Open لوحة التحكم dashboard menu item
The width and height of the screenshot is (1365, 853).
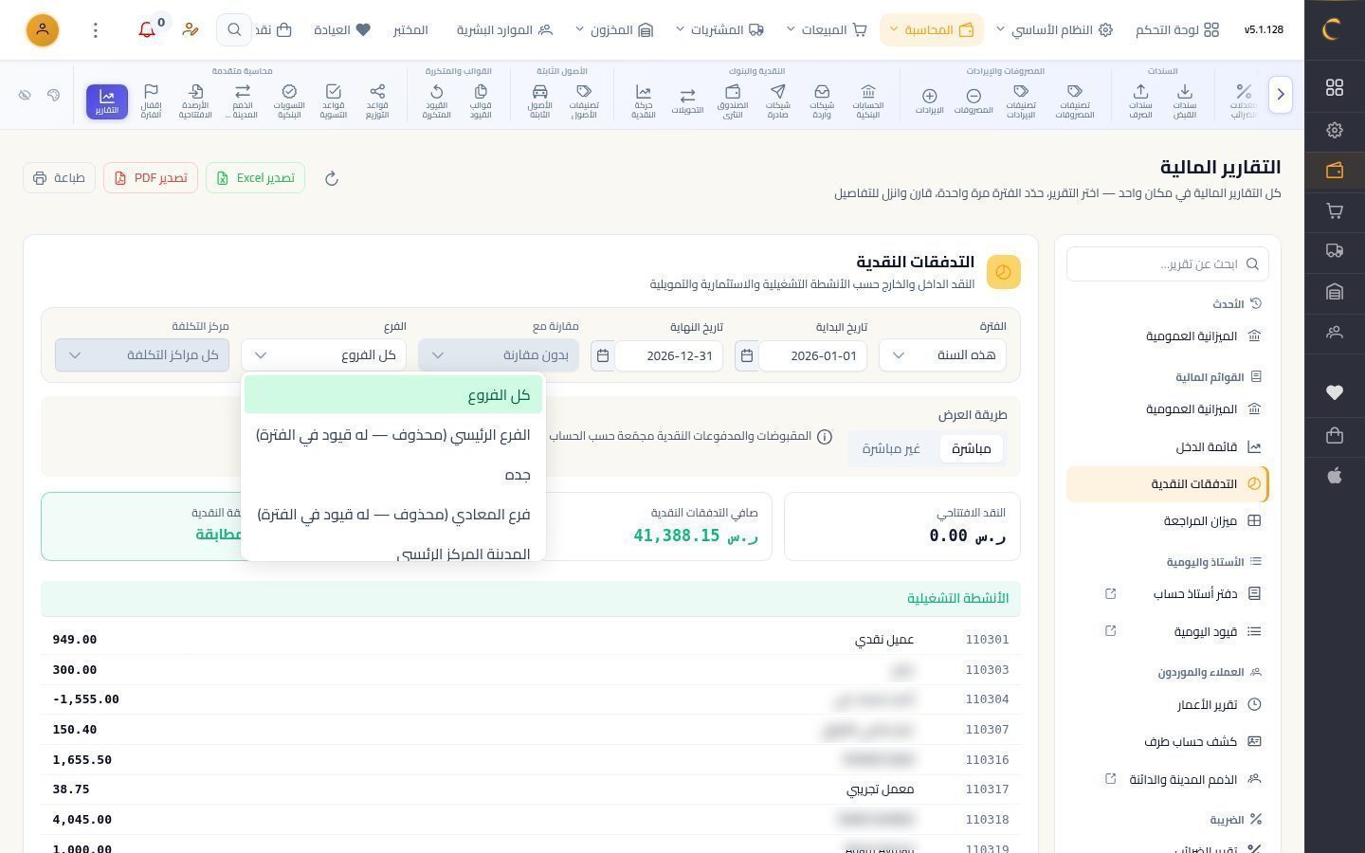pyautogui.click(x=1177, y=30)
